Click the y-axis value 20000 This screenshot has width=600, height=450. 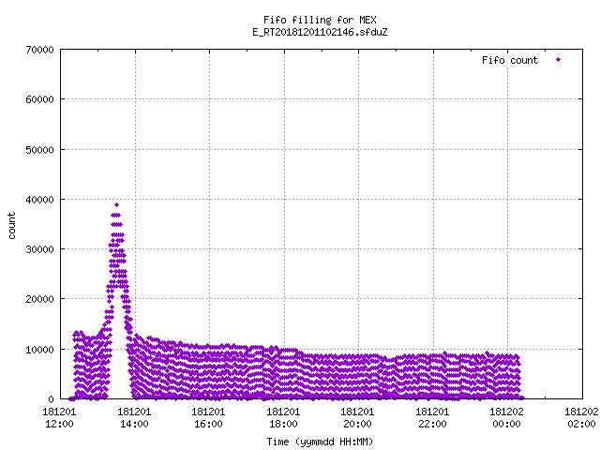point(39,299)
